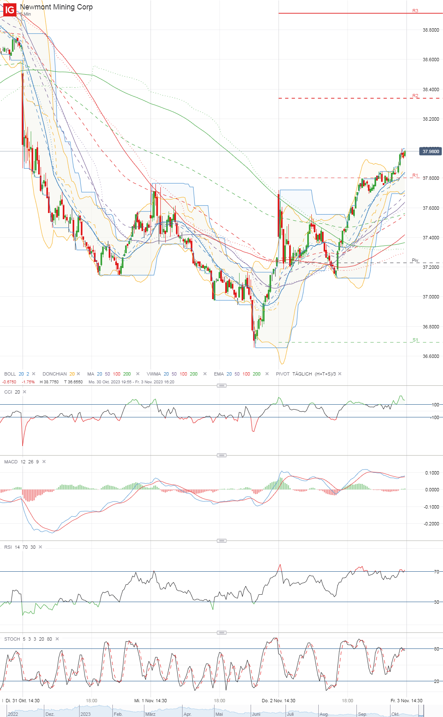Jump to 2022 in the bottom navigator

click(13, 714)
